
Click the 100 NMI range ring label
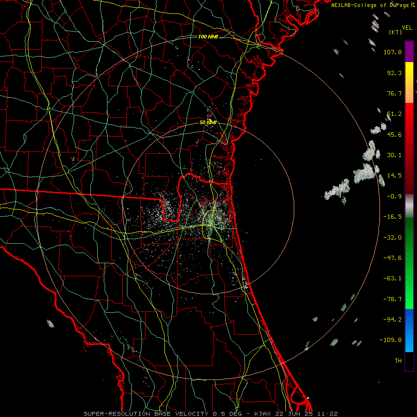(208, 37)
